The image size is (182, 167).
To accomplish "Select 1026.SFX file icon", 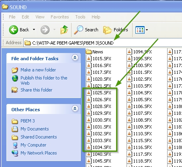I will coord(89,100).
